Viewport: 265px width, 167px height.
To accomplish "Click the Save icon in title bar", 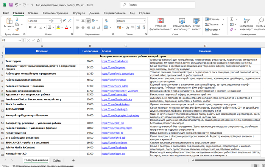I will 11,4.
